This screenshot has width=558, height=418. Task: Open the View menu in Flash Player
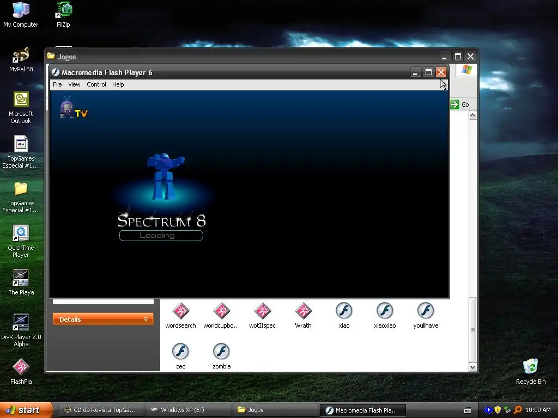[74, 84]
